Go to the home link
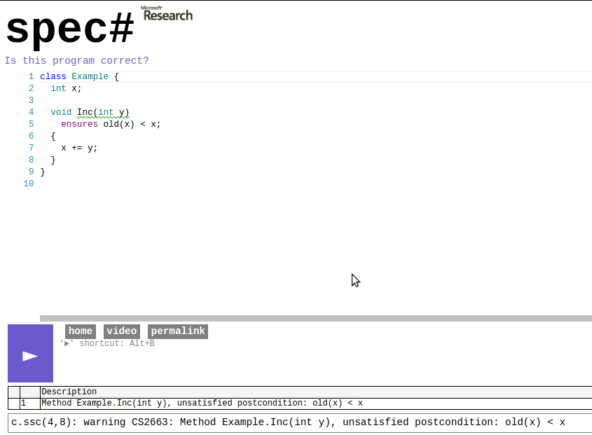This screenshot has width=592, height=435. pos(81,331)
